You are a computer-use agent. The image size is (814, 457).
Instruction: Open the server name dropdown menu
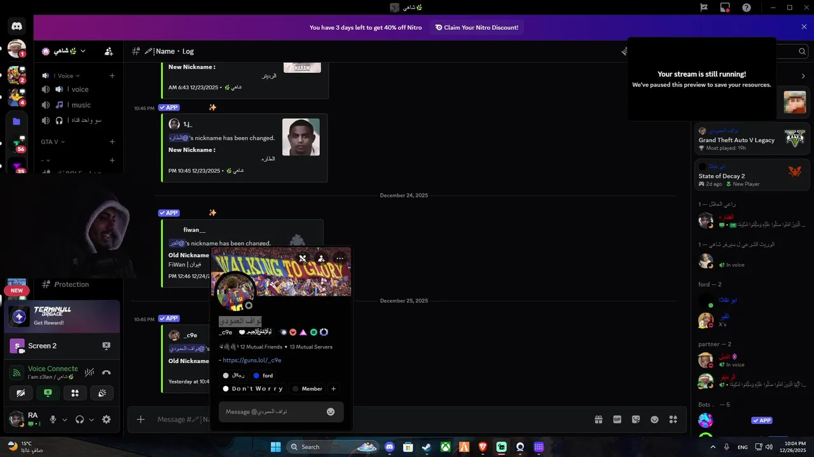point(64,51)
